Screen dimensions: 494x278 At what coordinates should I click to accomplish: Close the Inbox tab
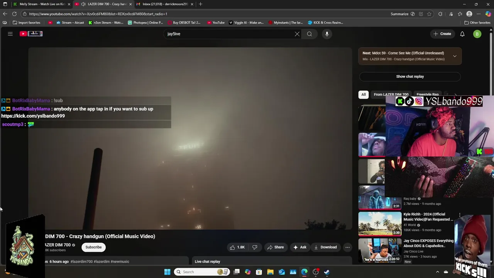tap(192, 4)
